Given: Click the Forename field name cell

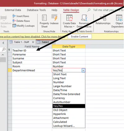Looking at the screenshot, I should pyautogui.click(x=32, y=55).
